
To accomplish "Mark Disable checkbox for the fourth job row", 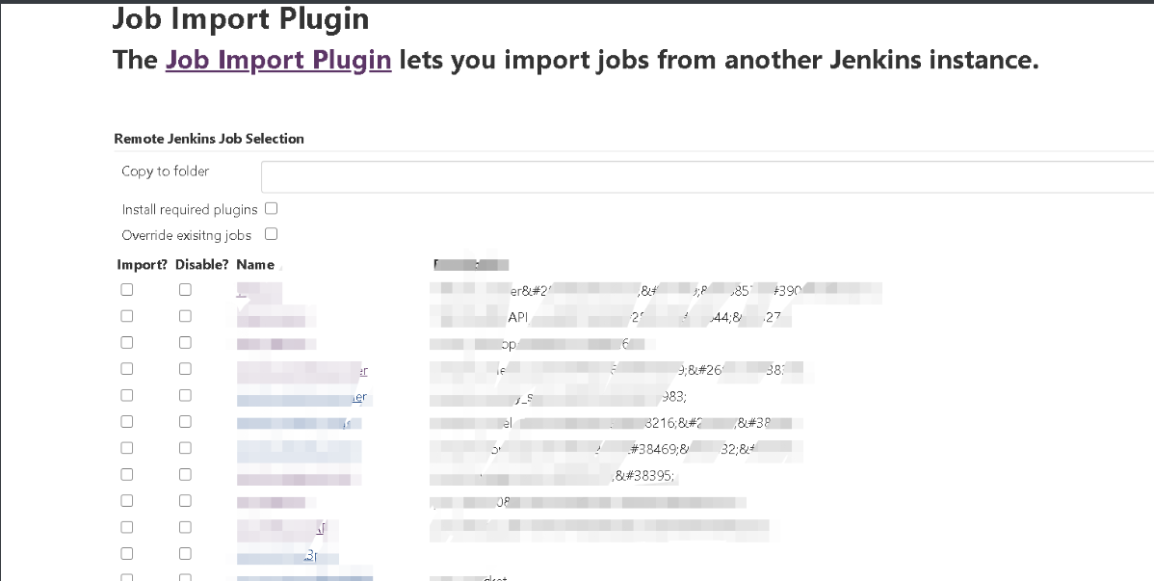I will pos(185,369).
